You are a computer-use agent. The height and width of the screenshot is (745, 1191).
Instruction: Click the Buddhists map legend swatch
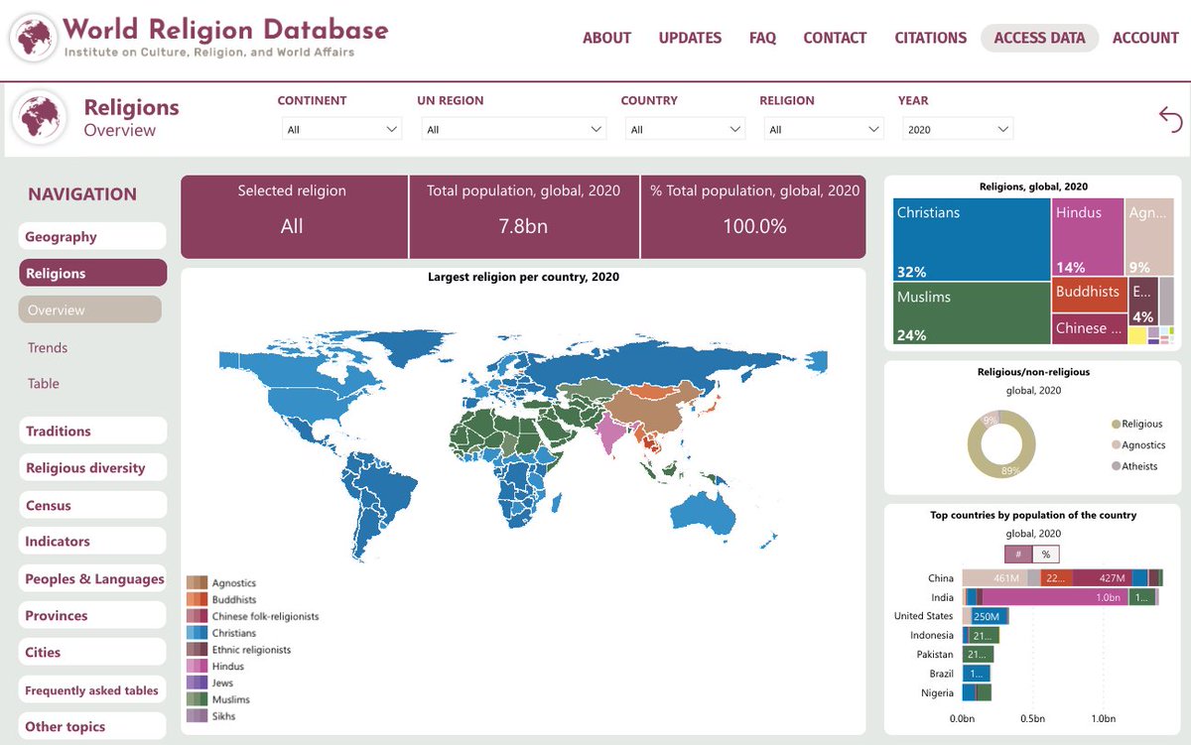(x=197, y=599)
